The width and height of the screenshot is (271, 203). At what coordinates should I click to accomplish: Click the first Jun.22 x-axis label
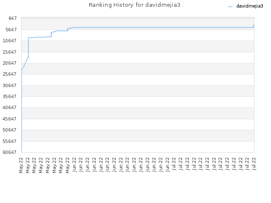[x=74, y=165]
